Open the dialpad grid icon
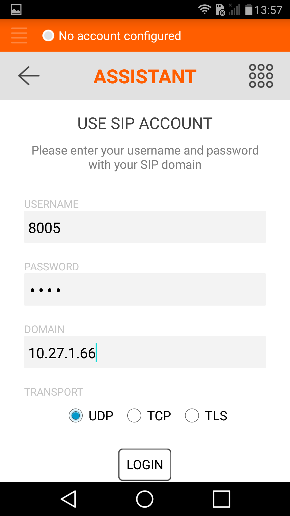The image size is (290, 516). (261, 76)
